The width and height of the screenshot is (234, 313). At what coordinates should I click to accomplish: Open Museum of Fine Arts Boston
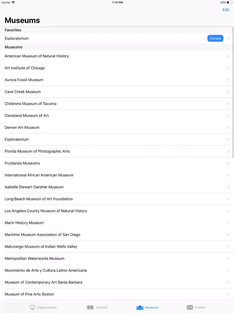pos(117,294)
